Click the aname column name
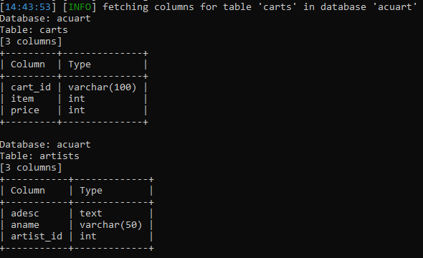This screenshot has width=423, height=258. (x=25, y=225)
